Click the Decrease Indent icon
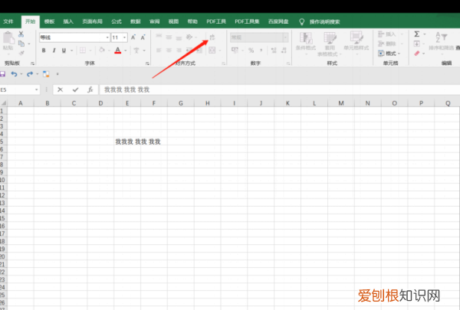This screenshot has height=310, width=460. (189, 50)
